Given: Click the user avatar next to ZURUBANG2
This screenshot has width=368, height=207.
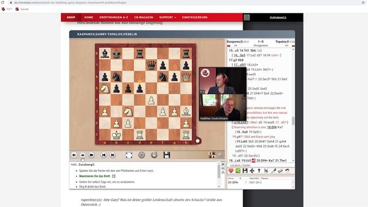Looking at the screenshot, I should pos(247,17).
